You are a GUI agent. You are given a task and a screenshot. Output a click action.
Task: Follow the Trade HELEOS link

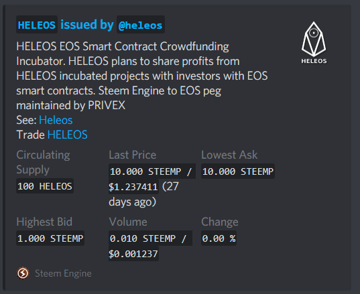(x=67, y=135)
